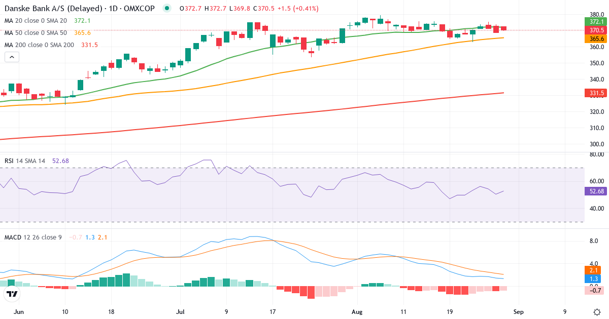Select the MACD 12 26 legend
The width and height of the screenshot is (609, 319).
click(x=33, y=237)
